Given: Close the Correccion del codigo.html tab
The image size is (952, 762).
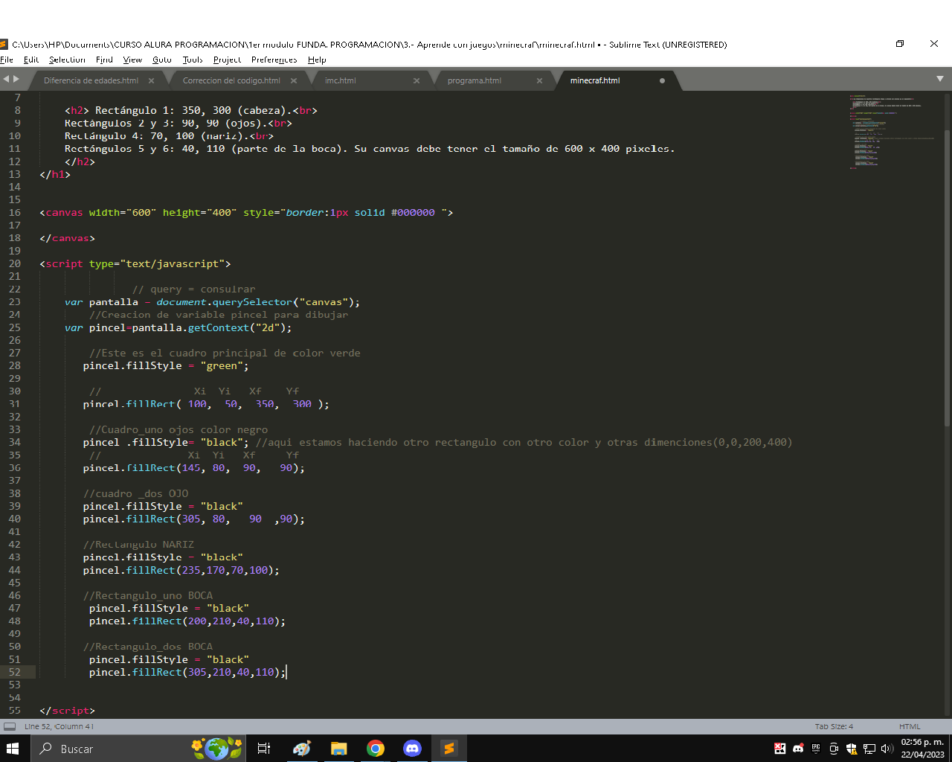Looking at the screenshot, I should pos(294,80).
